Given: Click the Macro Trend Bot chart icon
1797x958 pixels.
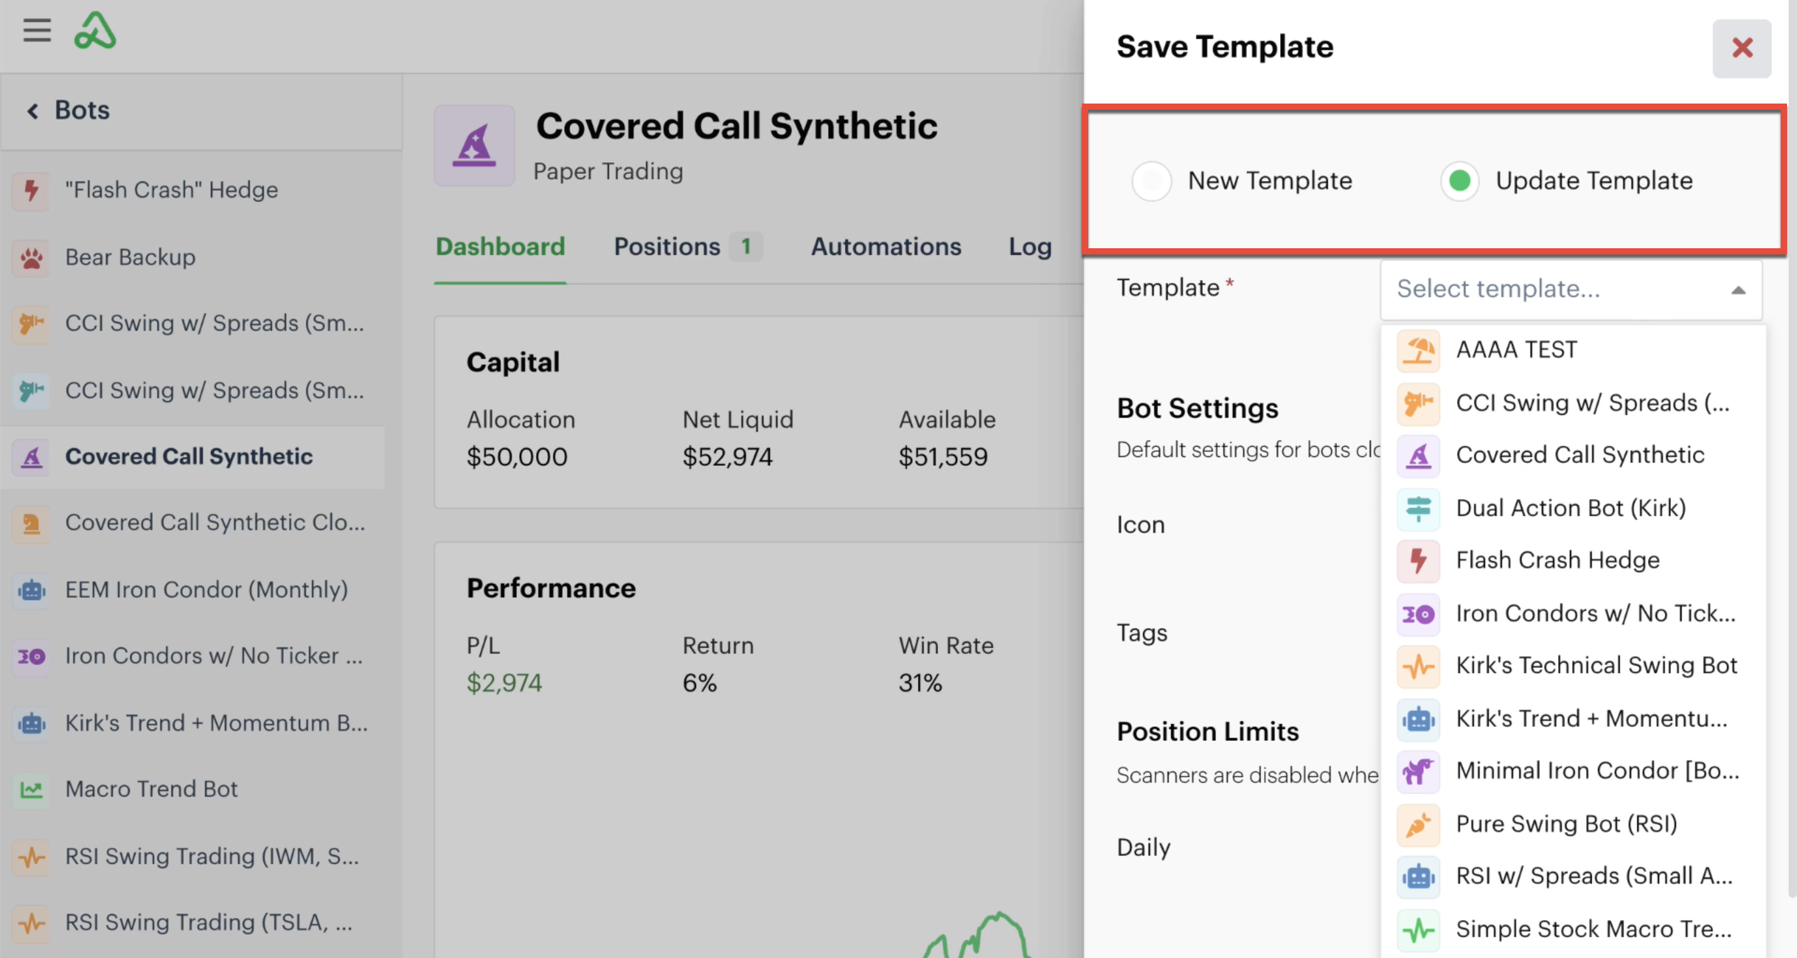Looking at the screenshot, I should (x=31, y=789).
